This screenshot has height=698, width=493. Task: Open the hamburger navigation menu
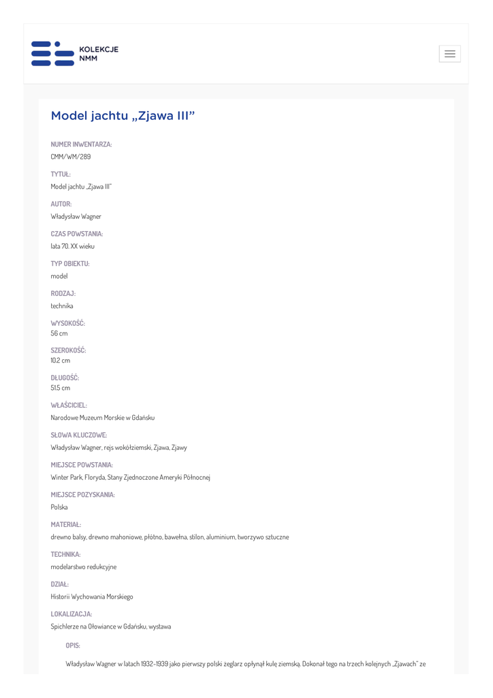449,54
